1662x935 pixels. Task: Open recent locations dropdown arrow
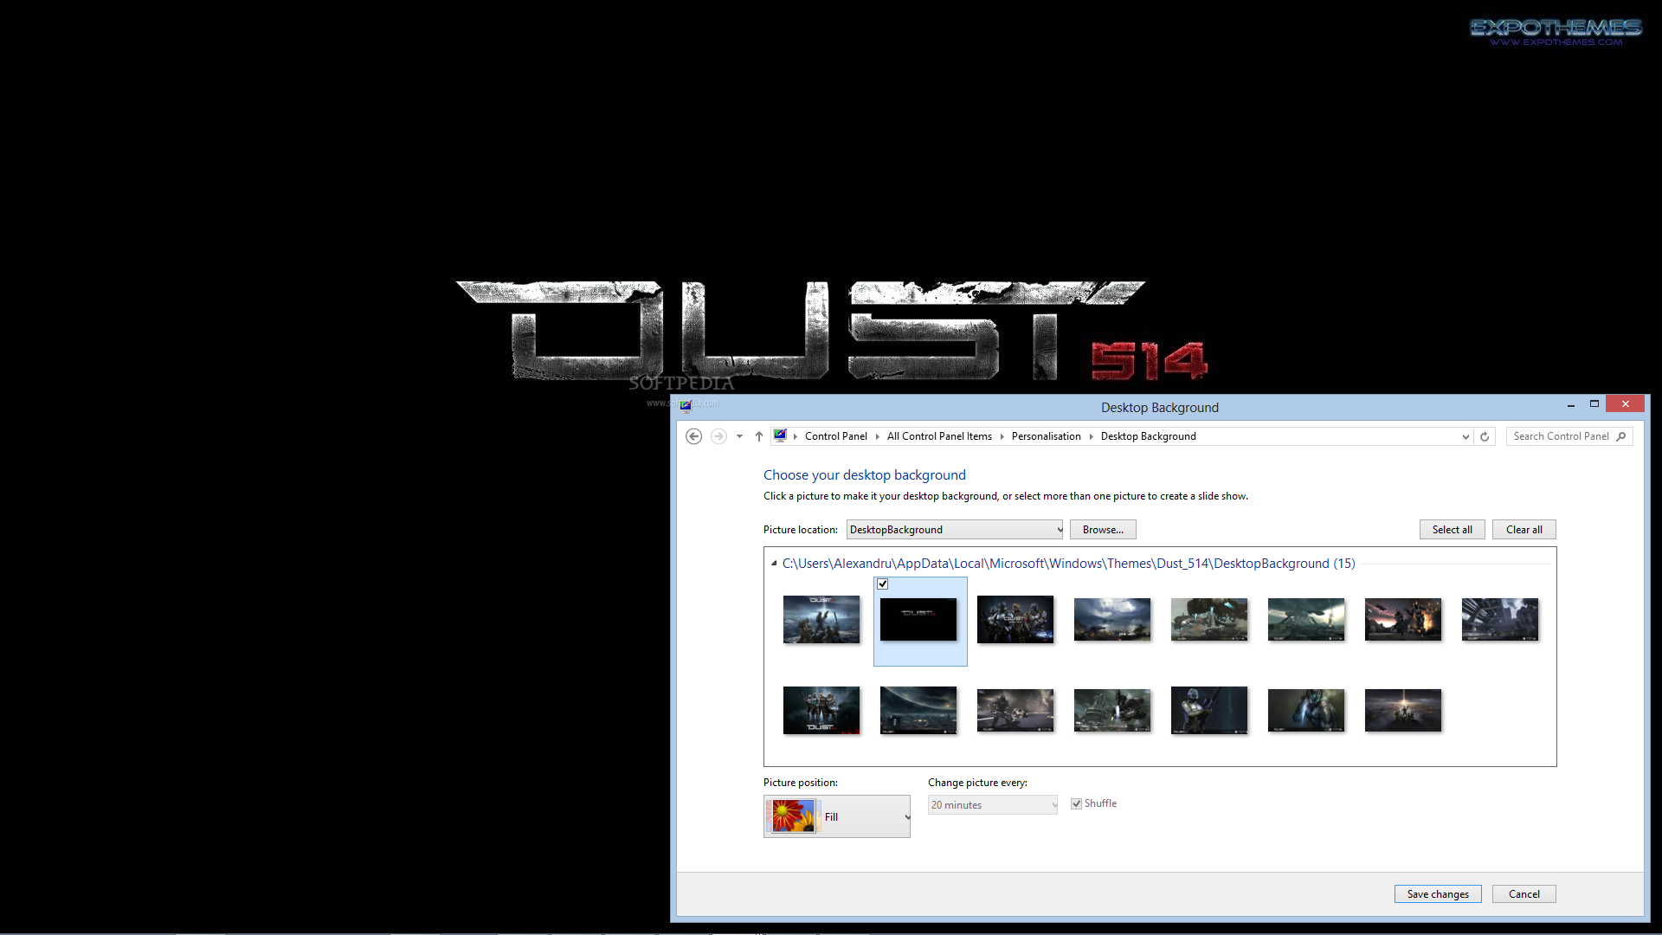tap(739, 436)
